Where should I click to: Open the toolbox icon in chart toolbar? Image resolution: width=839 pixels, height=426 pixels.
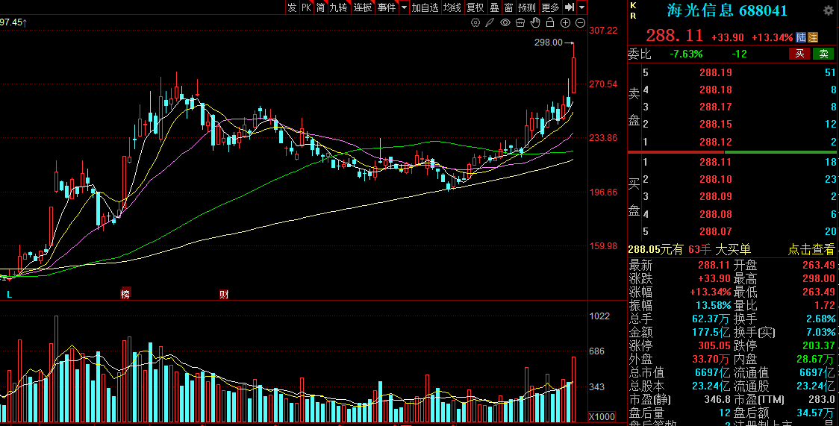[520, 23]
